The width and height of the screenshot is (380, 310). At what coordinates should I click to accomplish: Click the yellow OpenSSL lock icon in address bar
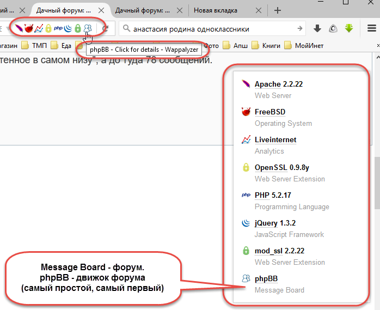(48, 28)
